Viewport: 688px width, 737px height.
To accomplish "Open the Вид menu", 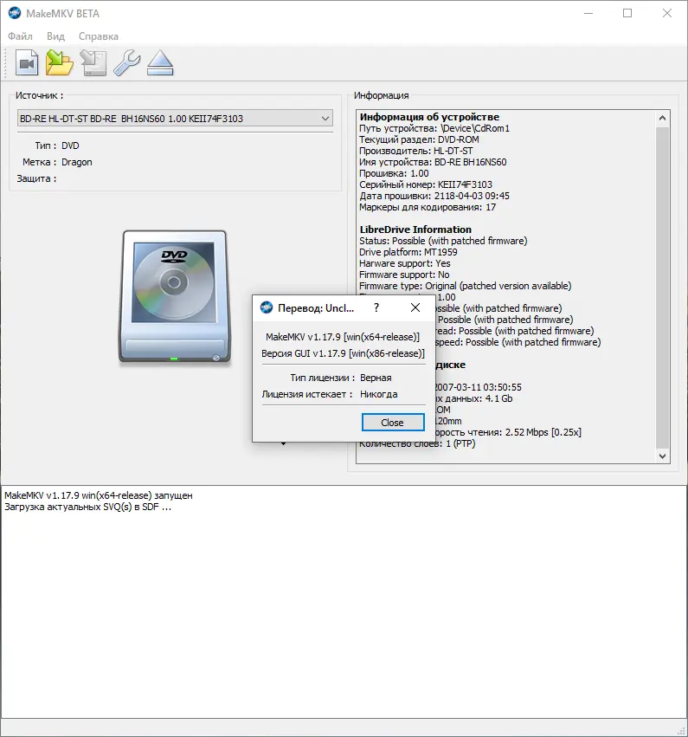I will coord(55,36).
